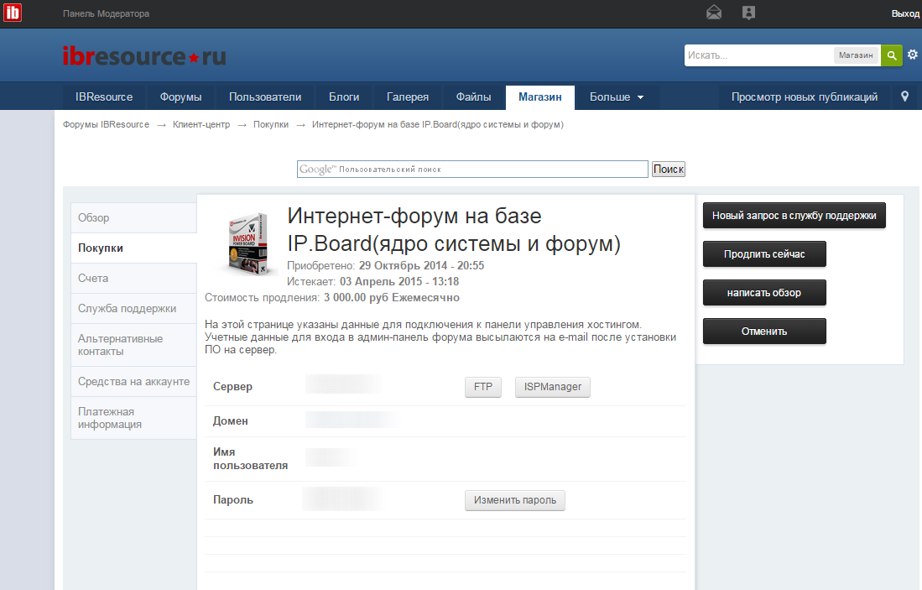The height and width of the screenshot is (590, 922).
Task: Click the Сервер field label
Action: click(233, 386)
